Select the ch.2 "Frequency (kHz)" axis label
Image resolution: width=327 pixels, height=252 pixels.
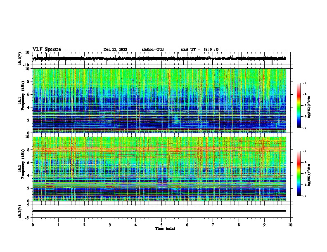click(x=23, y=164)
